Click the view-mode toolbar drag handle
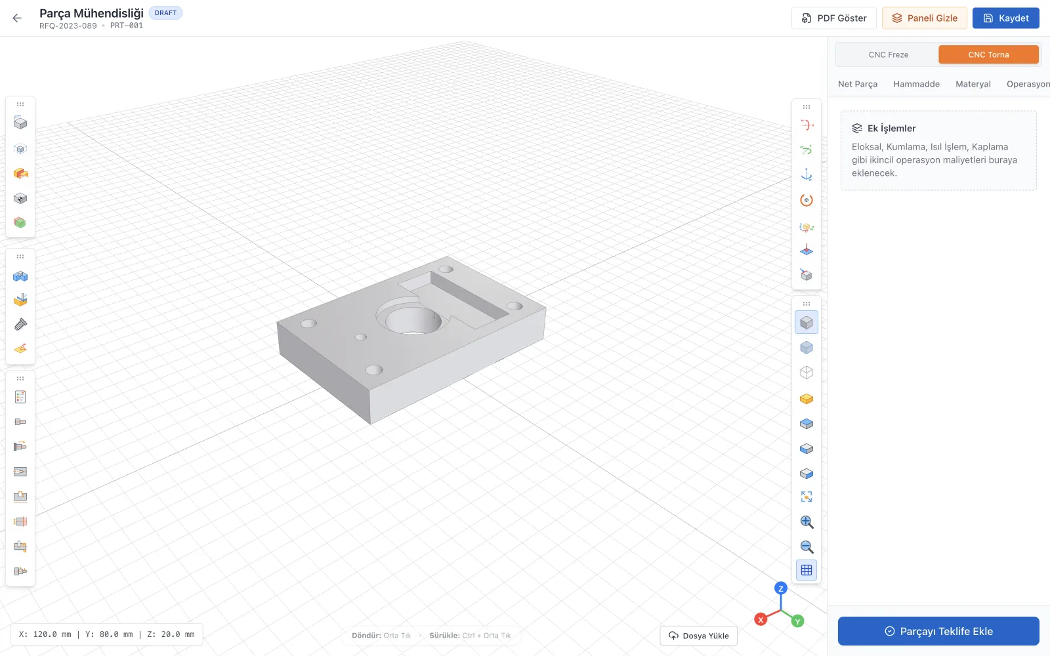Viewport: 1050px width, 656px height. pyautogui.click(x=807, y=304)
